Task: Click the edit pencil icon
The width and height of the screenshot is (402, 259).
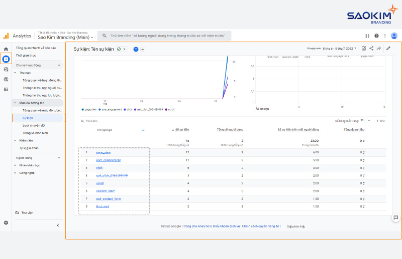Action: (388, 48)
